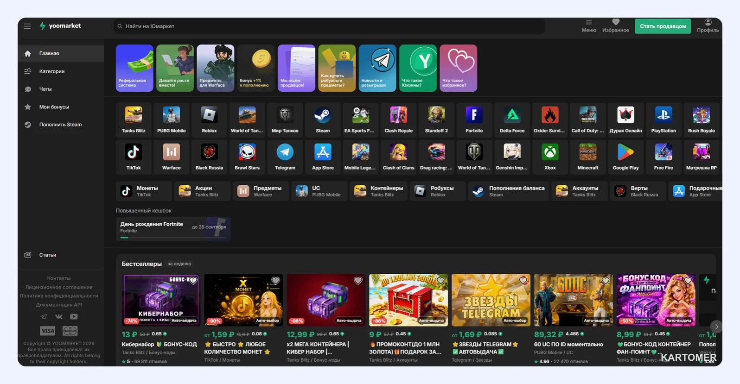This screenshot has width=740, height=384.
Task: Open the Tanks Blitz game category
Action: click(x=134, y=119)
